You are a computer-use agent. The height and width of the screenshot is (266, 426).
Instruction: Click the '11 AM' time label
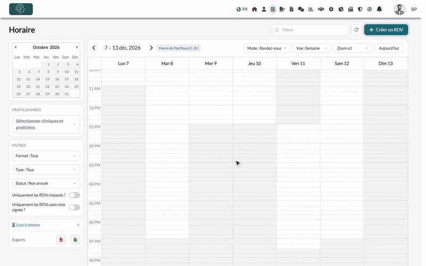95,89
